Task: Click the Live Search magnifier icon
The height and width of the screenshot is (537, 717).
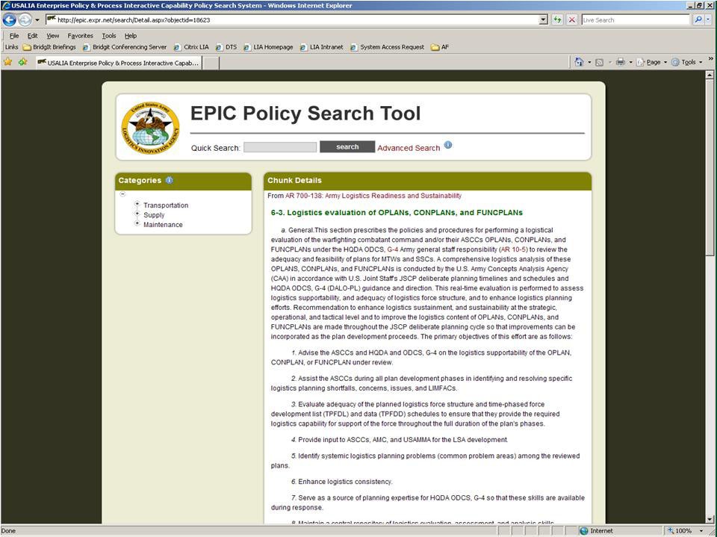Action: pyautogui.click(x=698, y=19)
